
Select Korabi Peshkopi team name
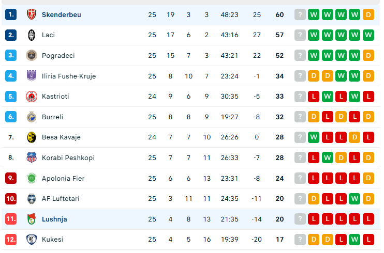[68, 158]
